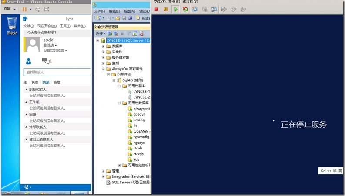Click the New Query toolbar button

tap(143, 18)
